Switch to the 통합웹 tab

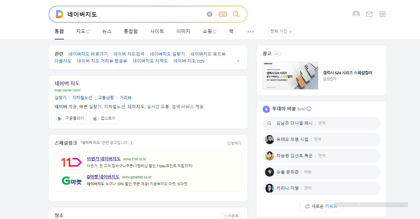[131, 31]
